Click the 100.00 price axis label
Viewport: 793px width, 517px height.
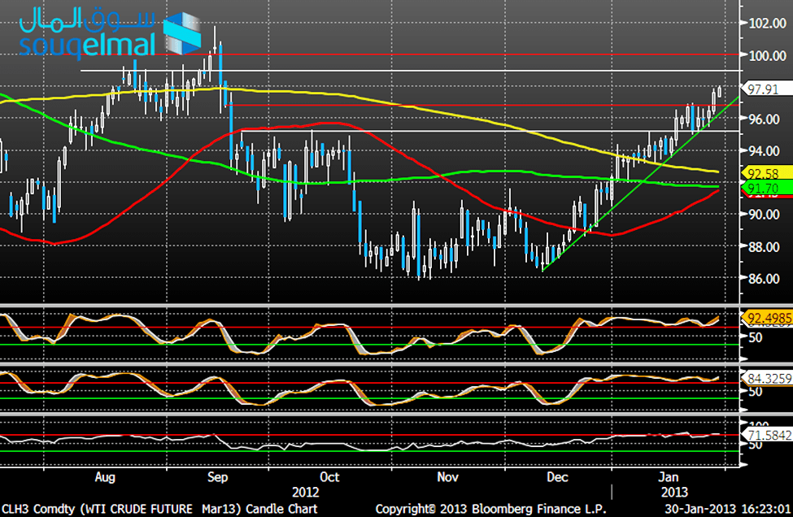tap(767, 55)
